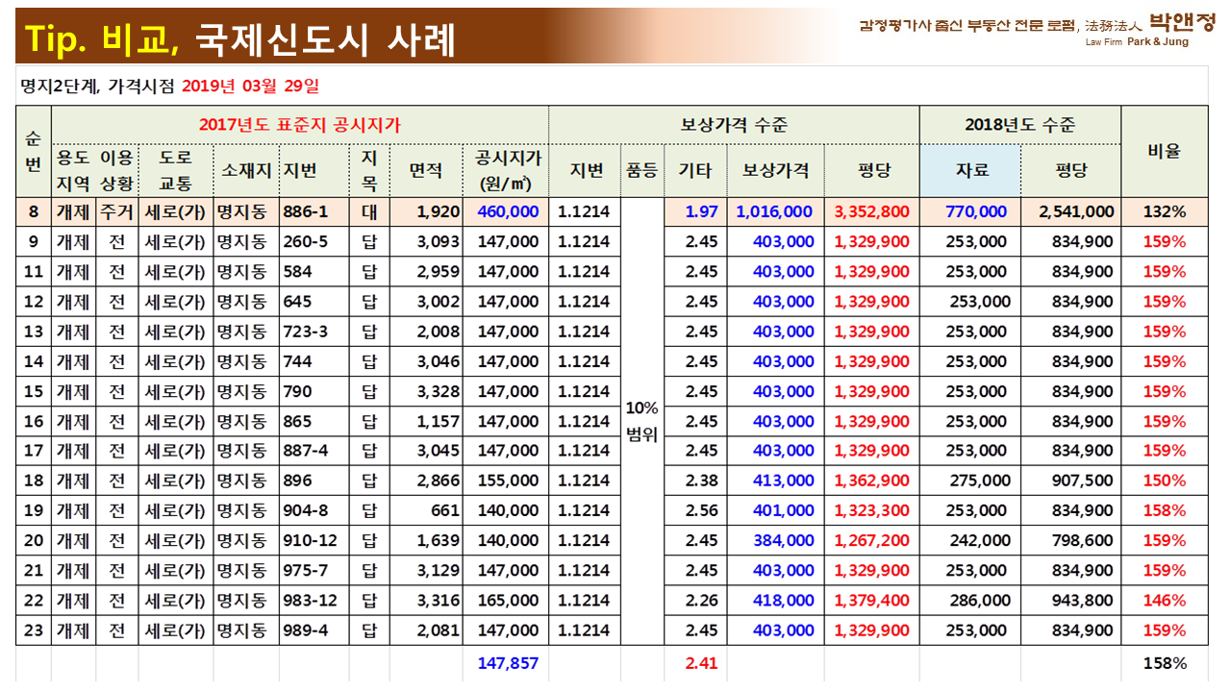The width and height of the screenshot is (1231, 692).
Task: Click the 132% ratio cell
Action: click(1164, 211)
